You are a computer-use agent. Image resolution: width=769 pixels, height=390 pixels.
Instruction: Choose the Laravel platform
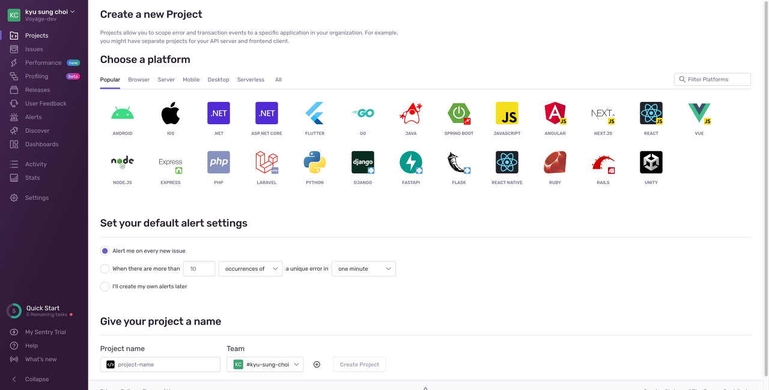pyautogui.click(x=267, y=162)
